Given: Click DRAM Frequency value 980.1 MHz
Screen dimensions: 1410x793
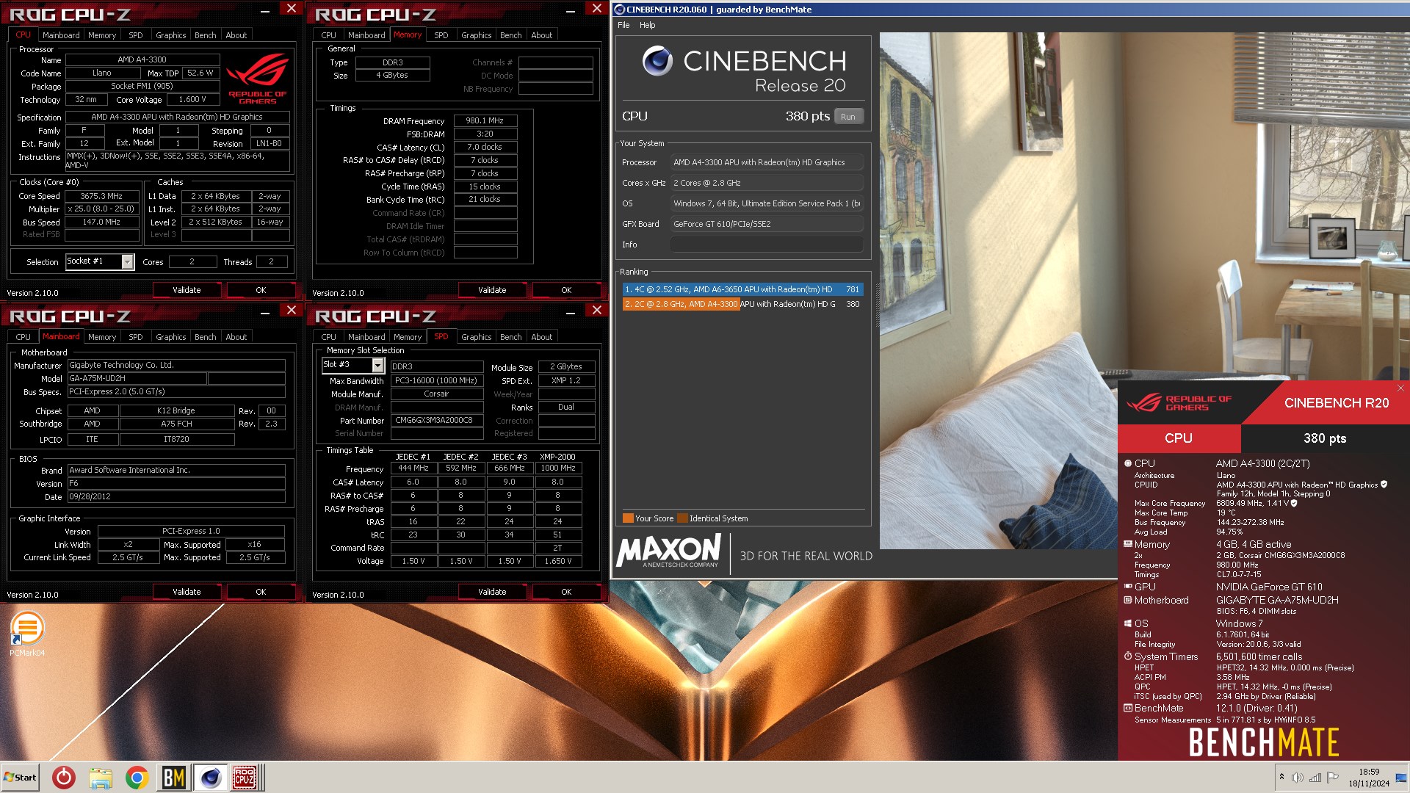Looking at the screenshot, I should coord(485,121).
